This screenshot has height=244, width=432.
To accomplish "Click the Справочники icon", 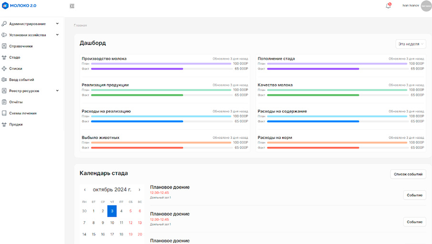I will (4, 46).
